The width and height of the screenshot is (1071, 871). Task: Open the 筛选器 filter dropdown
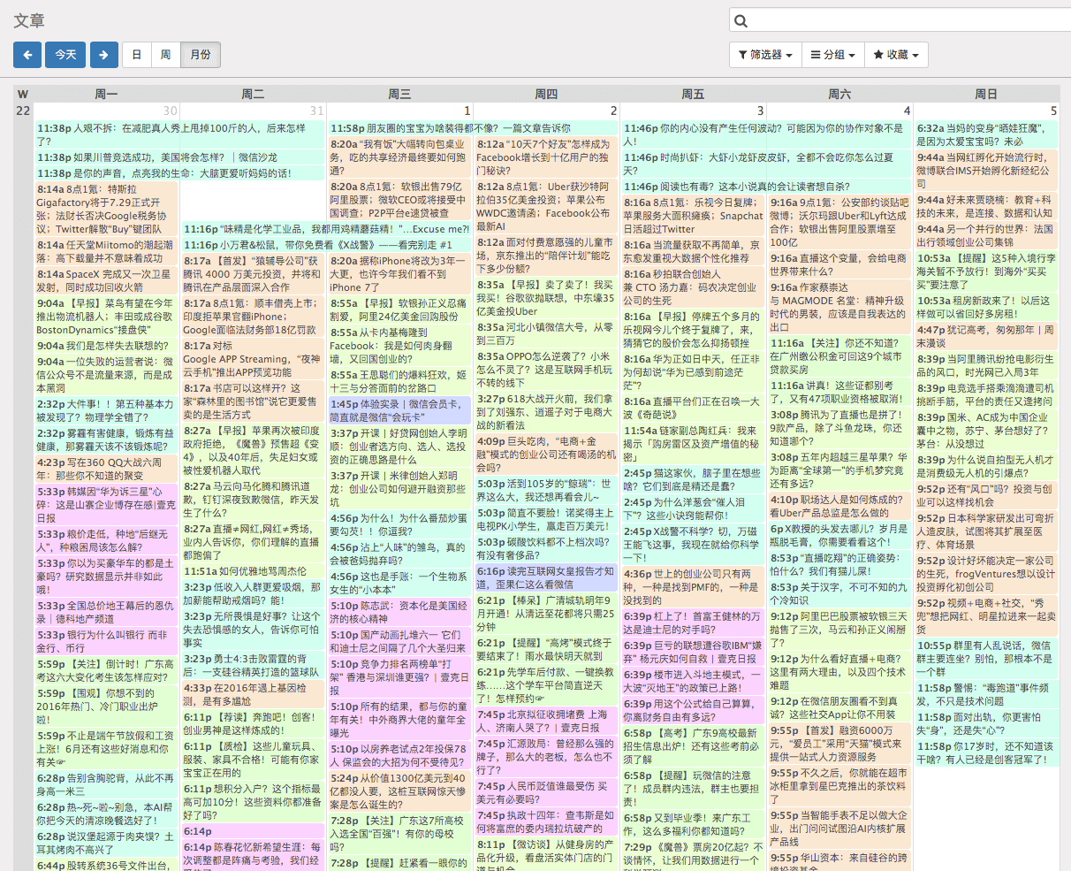point(765,55)
